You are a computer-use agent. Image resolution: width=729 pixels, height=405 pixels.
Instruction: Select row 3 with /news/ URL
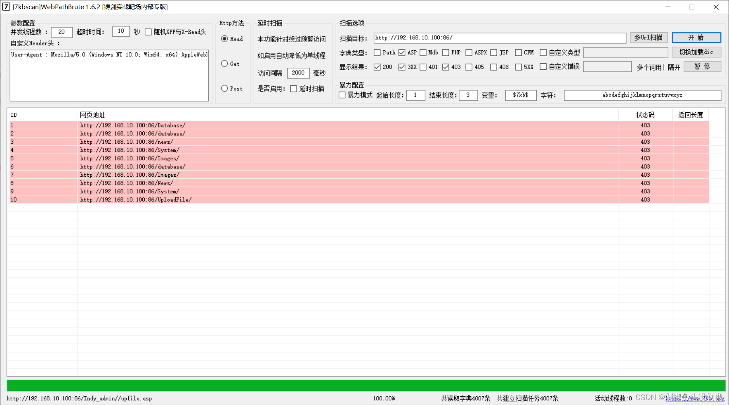point(359,142)
